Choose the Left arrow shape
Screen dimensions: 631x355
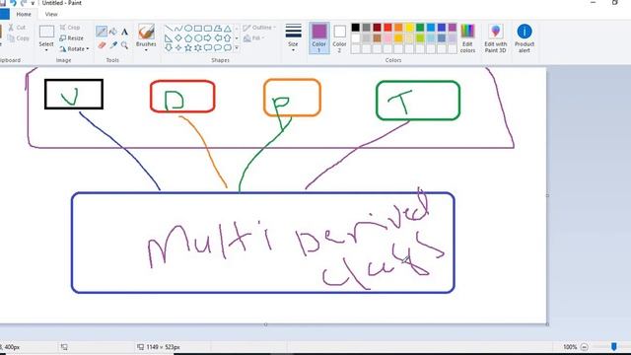(218, 38)
